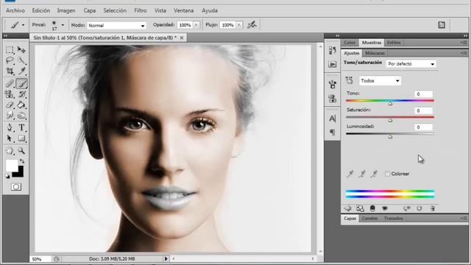Toggle clip to layer icon
Viewport: 471px width, 265px height.
click(x=372, y=208)
